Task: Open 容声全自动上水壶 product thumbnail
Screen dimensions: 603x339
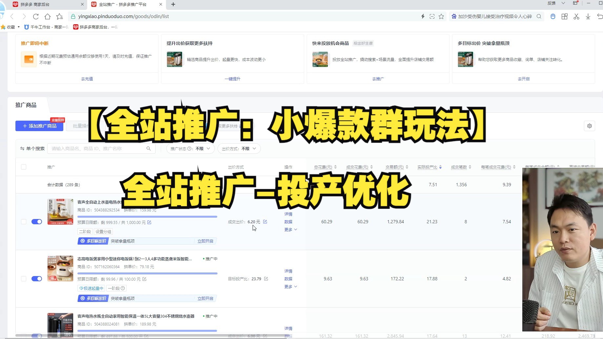Action: 60,212
